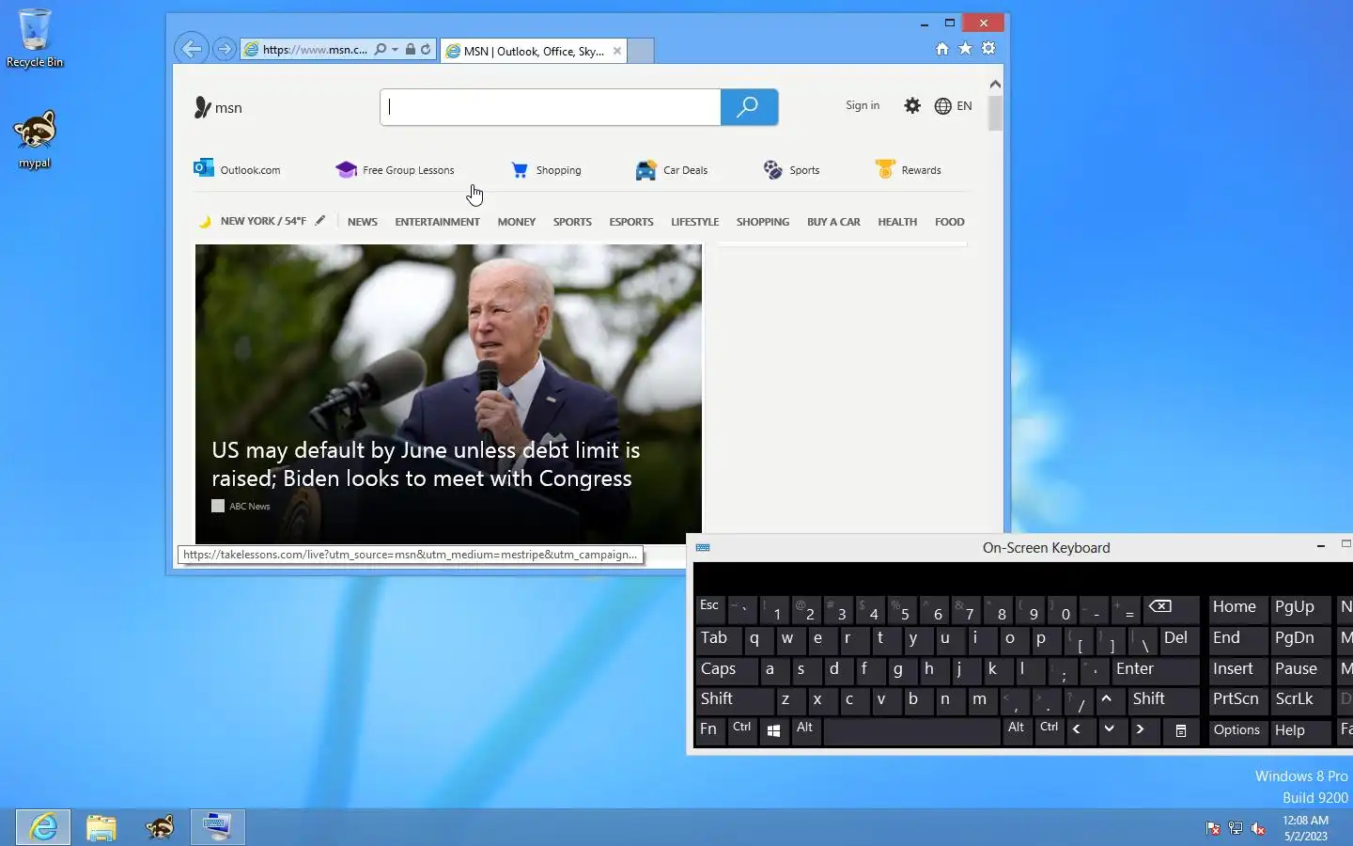Click the Enter key on On-Screen Keyboard
The height and width of the screenshot is (846, 1353).
[x=1156, y=669]
